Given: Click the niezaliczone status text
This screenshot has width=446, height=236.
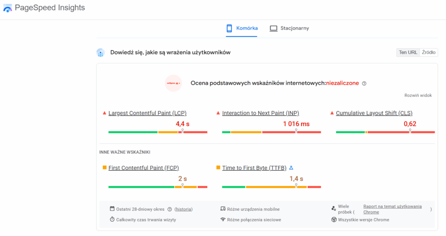Looking at the screenshot, I should [342, 83].
